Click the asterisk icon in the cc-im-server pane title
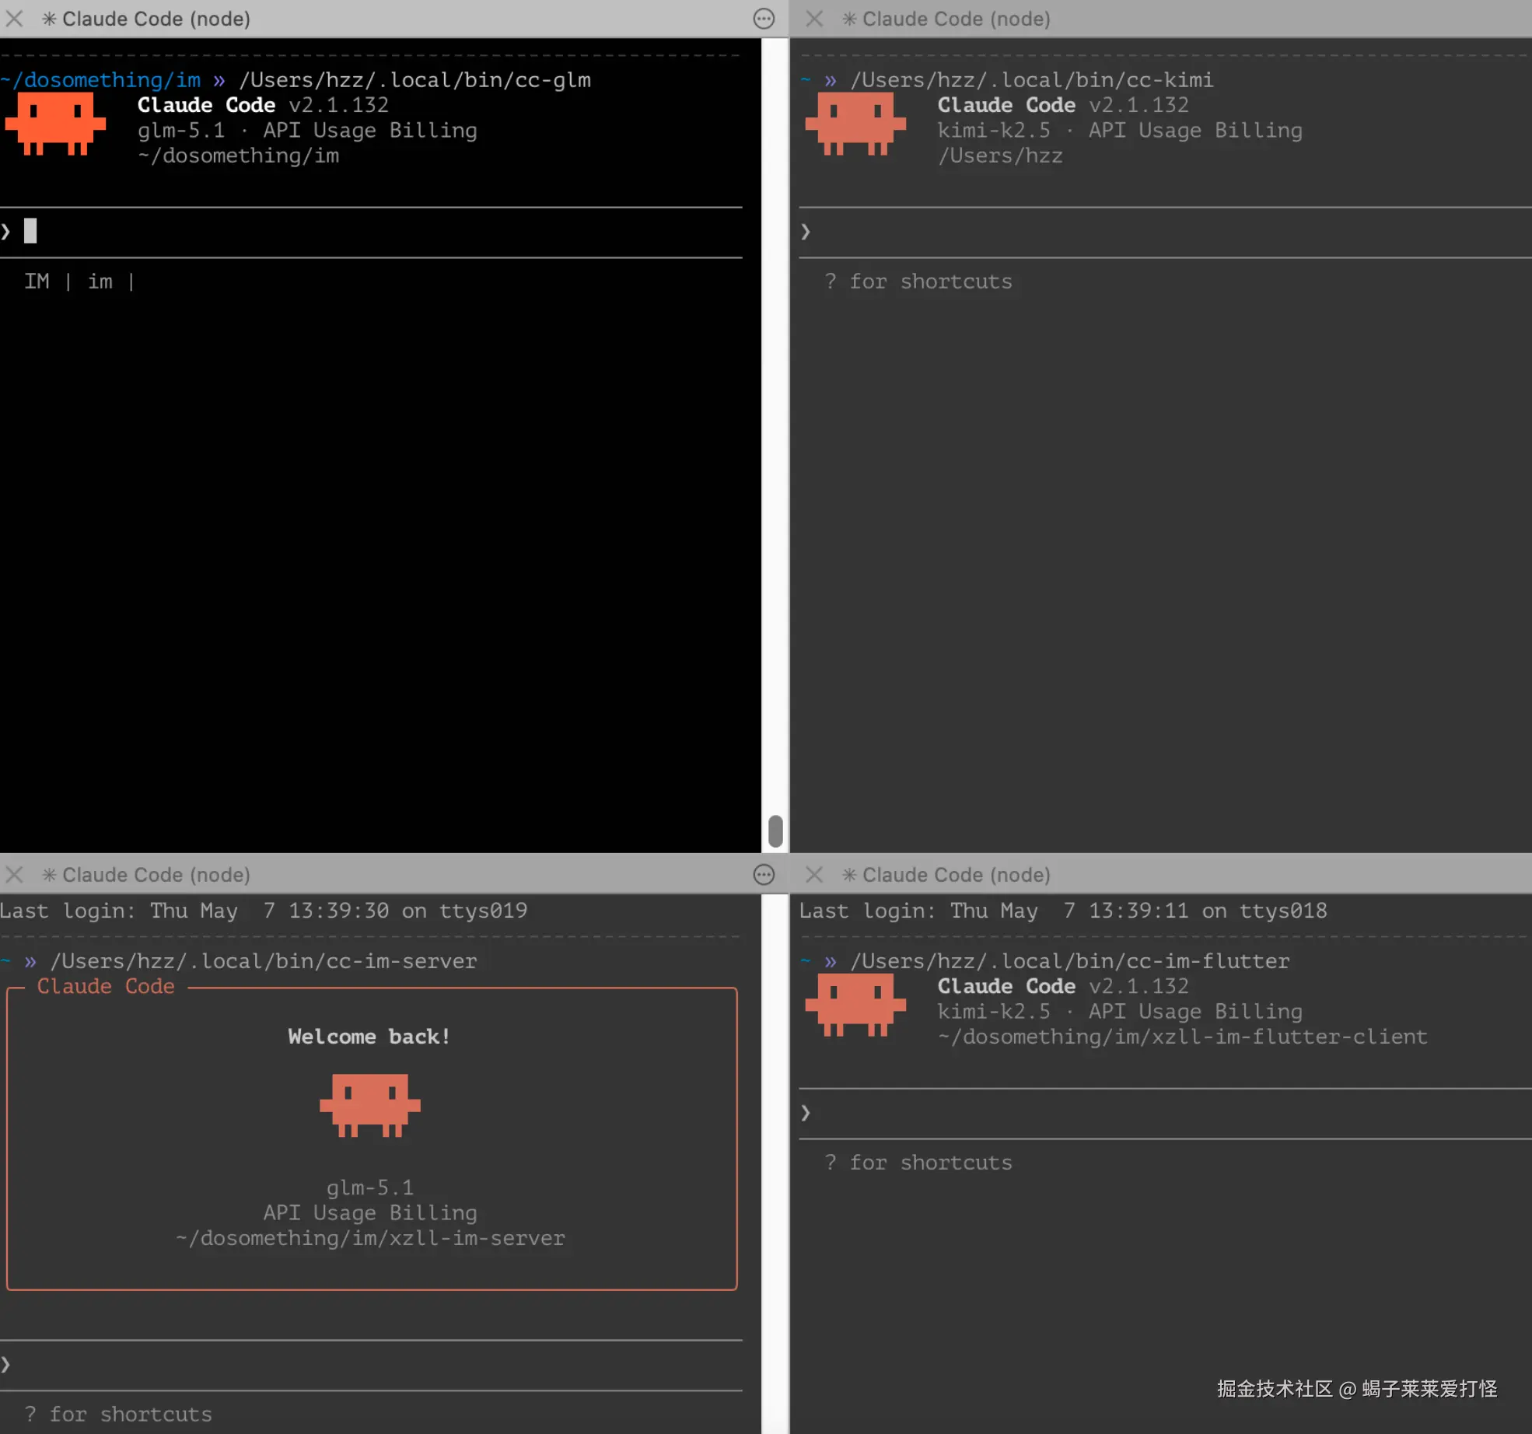 click(x=49, y=875)
